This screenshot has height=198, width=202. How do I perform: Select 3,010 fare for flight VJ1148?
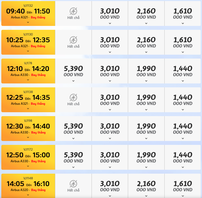(x=110, y=186)
